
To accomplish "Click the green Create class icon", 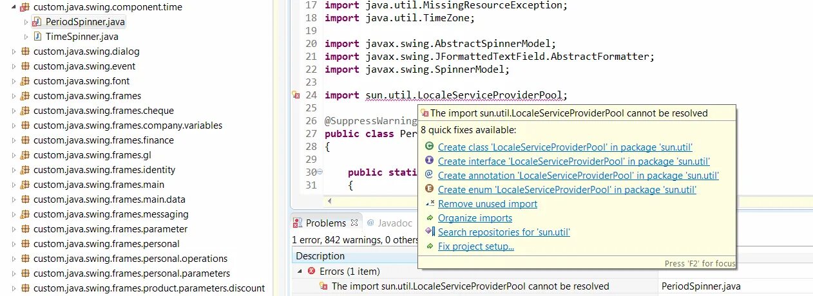I will click(x=430, y=147).
